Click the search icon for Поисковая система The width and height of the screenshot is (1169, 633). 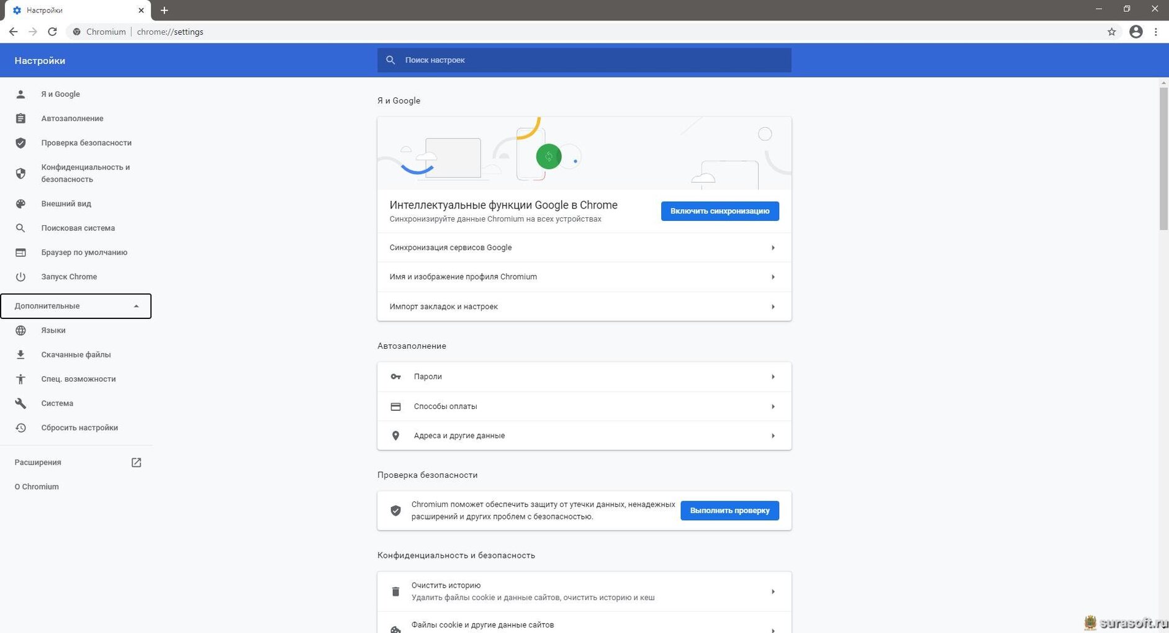pyautogui.click(x=20, y=228)
